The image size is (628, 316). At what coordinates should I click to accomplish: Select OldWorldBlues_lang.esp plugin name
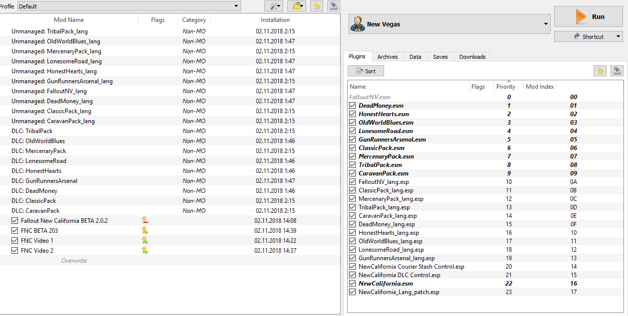coord(391,241)
